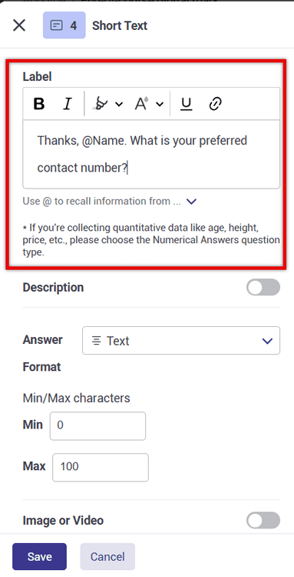Underline the label text

(187, 104)
